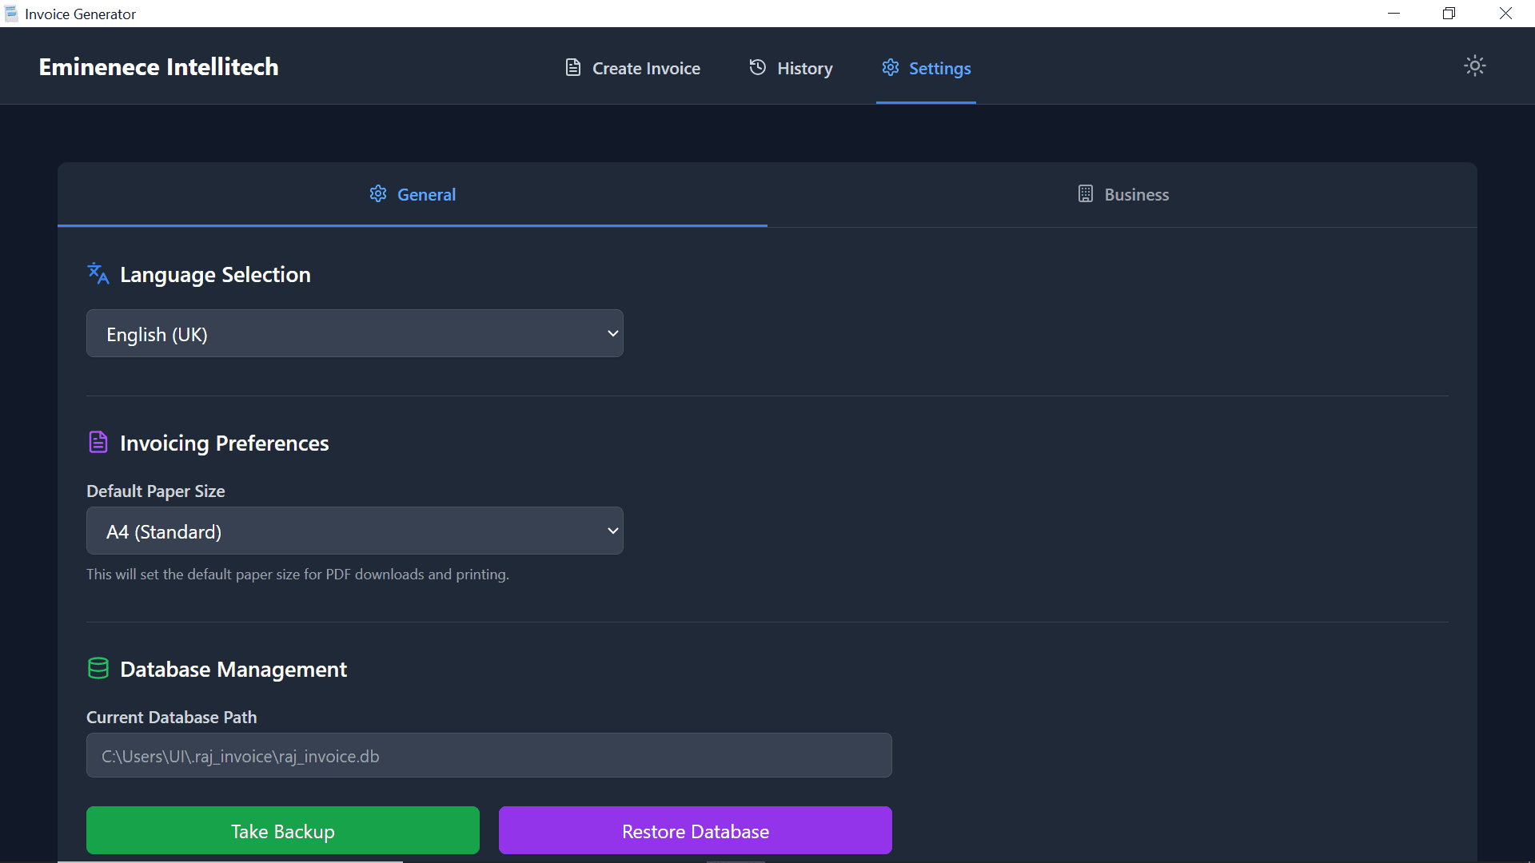Open the language dropdown showing English (UK)

coord(354,333)
